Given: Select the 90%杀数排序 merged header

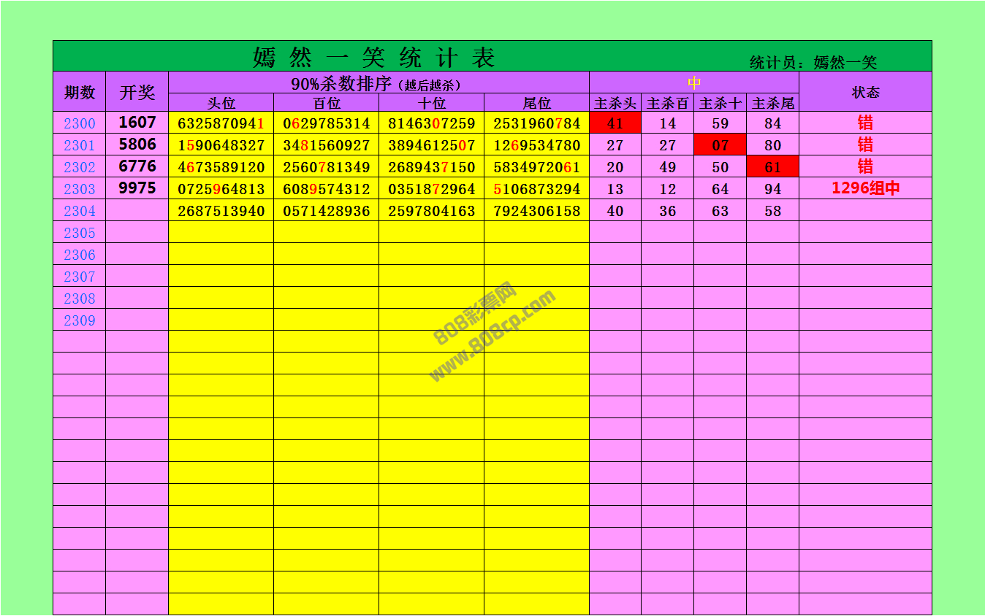Looking at the screenshot, I should 378,83.
